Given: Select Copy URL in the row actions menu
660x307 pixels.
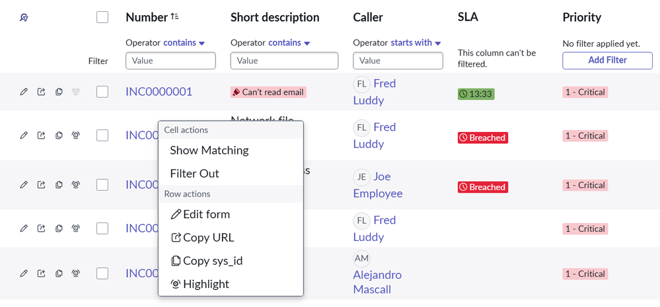Looking at the screenshot, I should click(x=231, y=238).
